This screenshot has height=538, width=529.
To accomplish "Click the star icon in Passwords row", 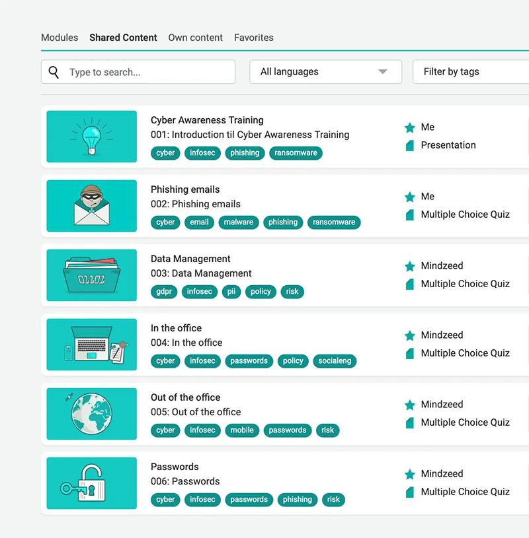I will coord(410,474).
